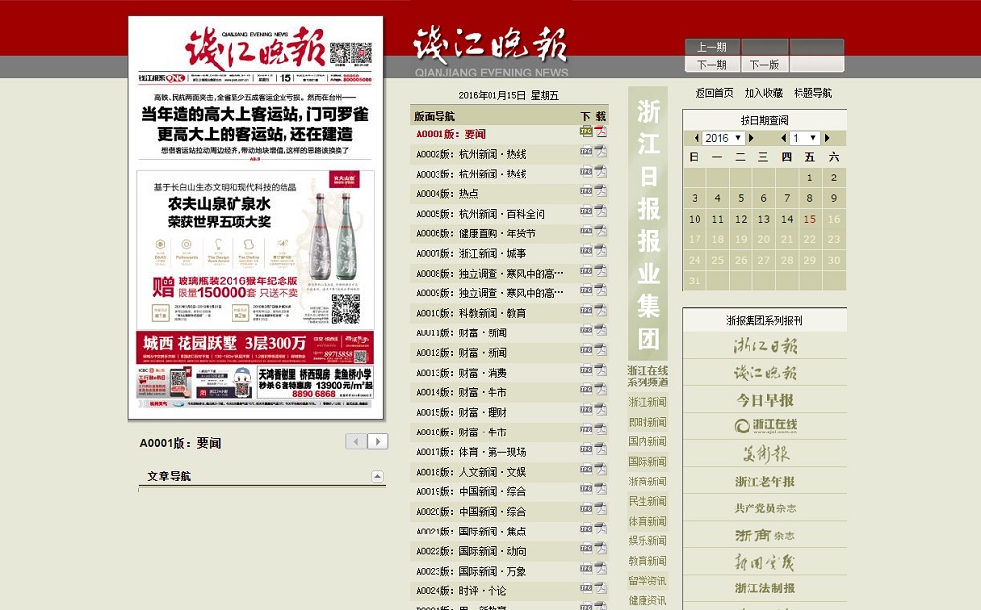
Task: Open 国际新闻 channel link
Action: tap(647, 462)
